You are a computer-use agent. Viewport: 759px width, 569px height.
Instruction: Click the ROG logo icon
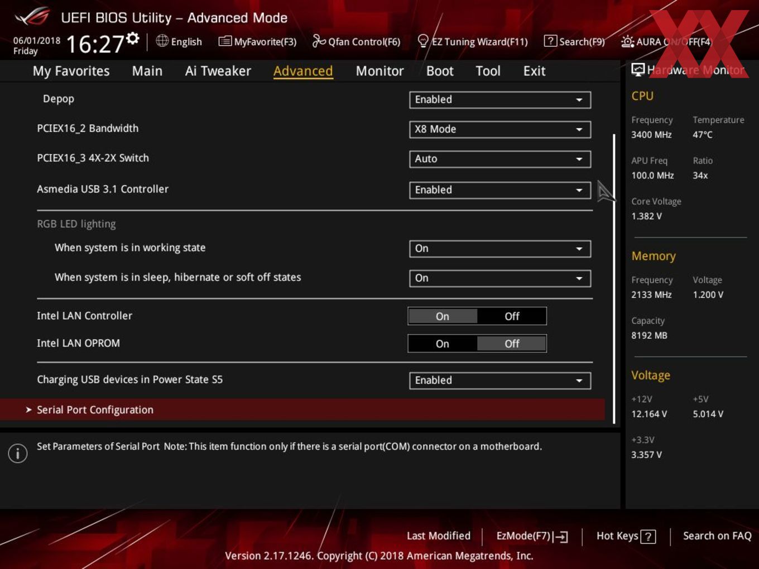tap(32, 17)
